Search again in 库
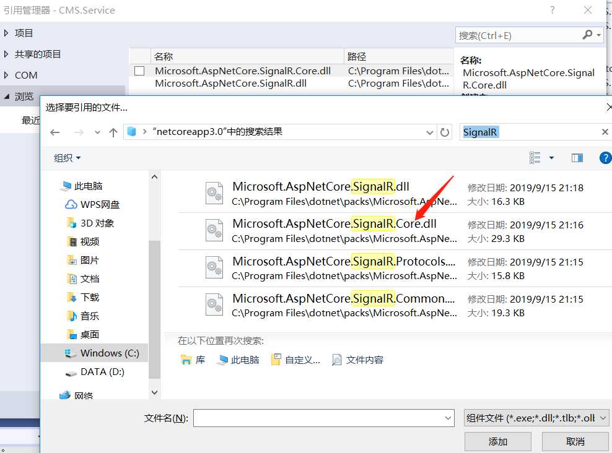The height and width of the screenshot is (453, 612). click(193, 360)
